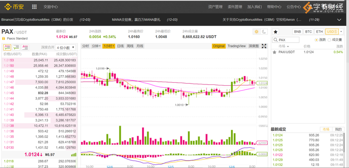Click the 币安 Binance logo
Viewport: 349px width, 168px height.
pyautogui.click(x=14, y=7)
